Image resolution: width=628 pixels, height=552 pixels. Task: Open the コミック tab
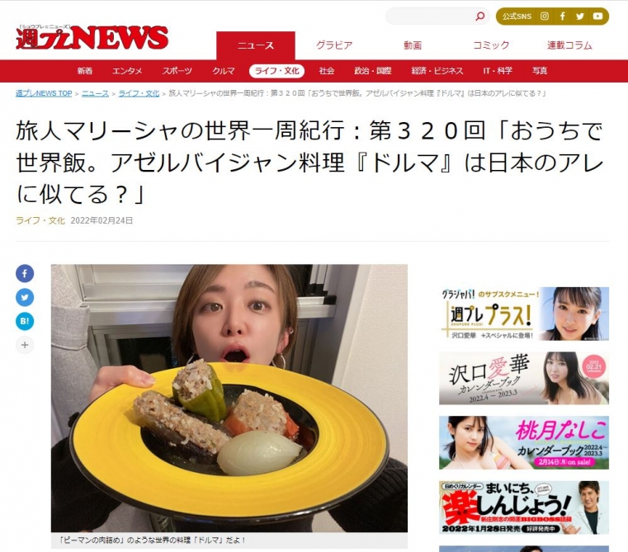(491, 45)
